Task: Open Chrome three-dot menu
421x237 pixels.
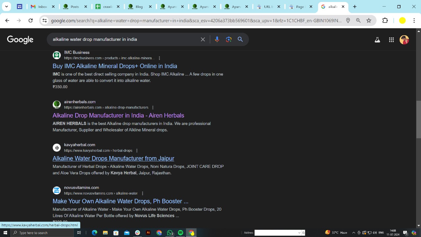Action: tap(414, 20)
